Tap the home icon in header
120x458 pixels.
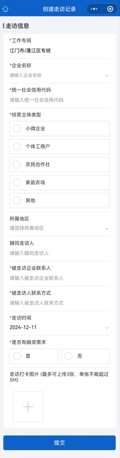pyautogui.click(x=6, y=9)
